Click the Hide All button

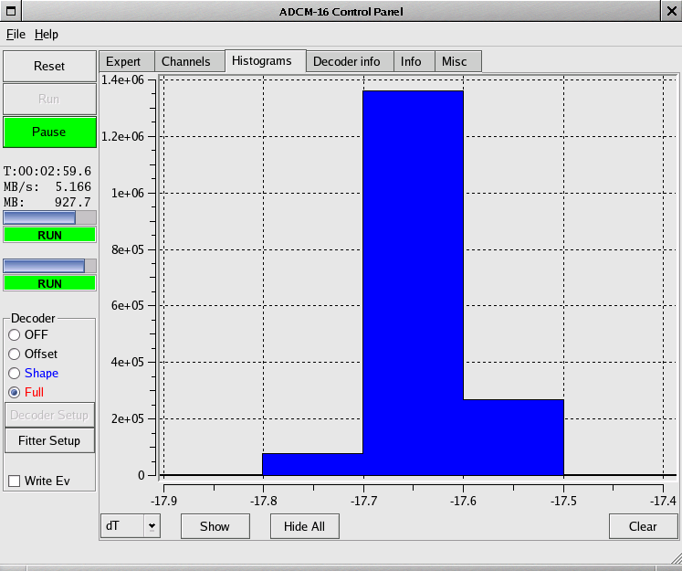(x=304, y=526)
